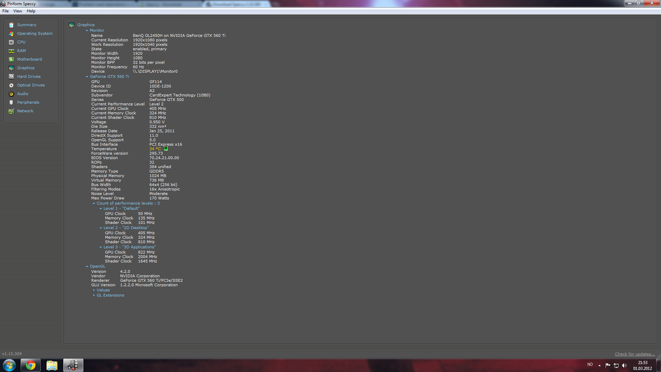661x372 pixels.
Task: Click the Show desktop strip
Action: coord(659,365)
